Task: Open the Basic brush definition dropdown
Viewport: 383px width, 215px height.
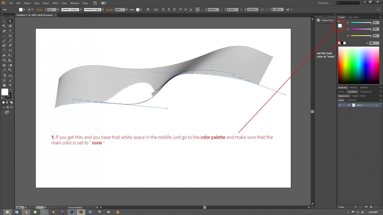Action: [x=103, y=10]
